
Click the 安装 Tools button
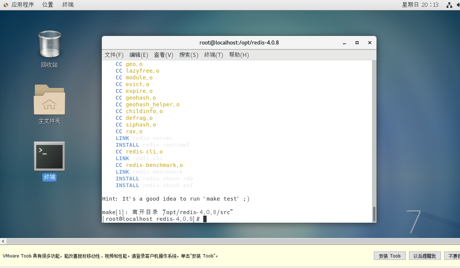[389, 255]
